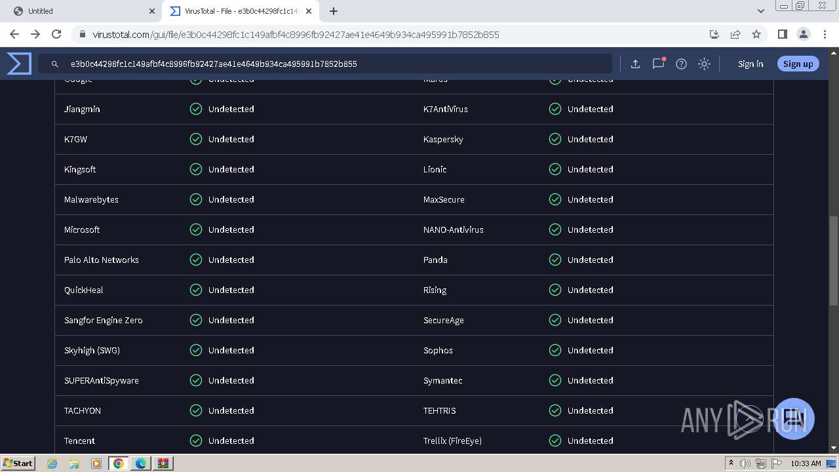The width and height of the screenshot is (839, 472).
Task: Click the Sophos engine name
Action: (x=438, y=350)
